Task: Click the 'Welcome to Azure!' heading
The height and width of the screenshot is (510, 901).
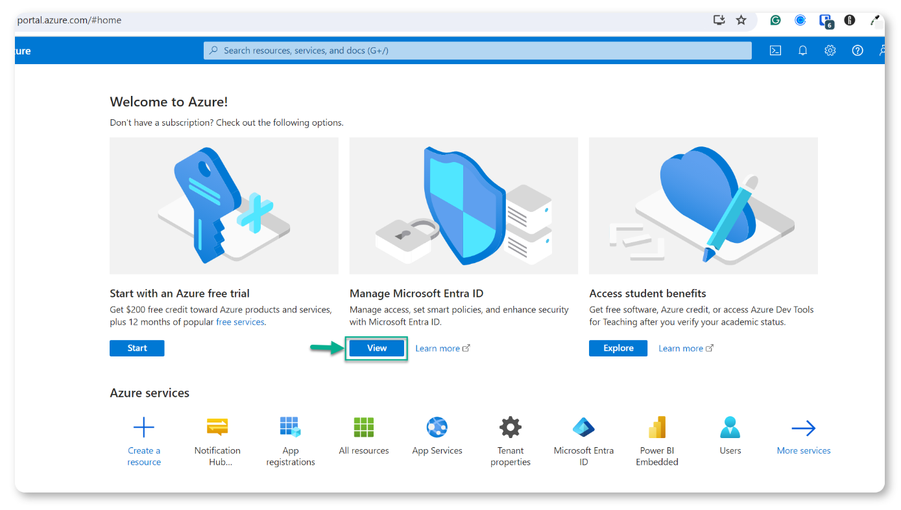Action: pos(169,102)
